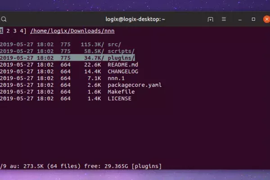Screen dimensions: 270x180
Task: Click the window title logix@logix-desktop
Action: point(135,19)
